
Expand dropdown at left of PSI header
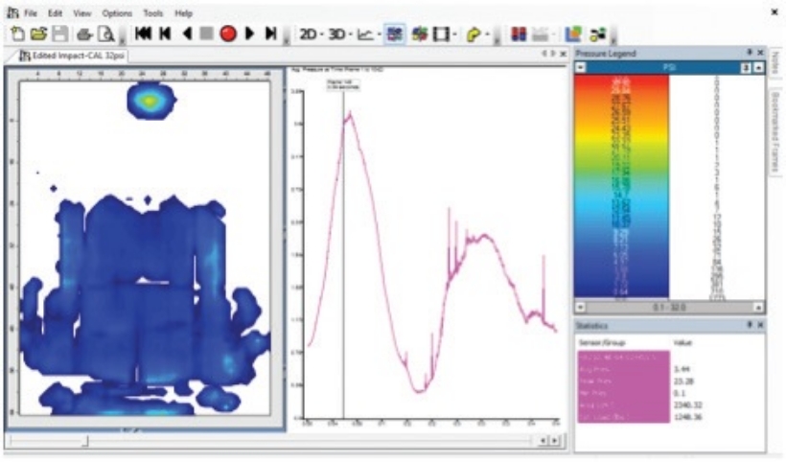pos(582,68)
